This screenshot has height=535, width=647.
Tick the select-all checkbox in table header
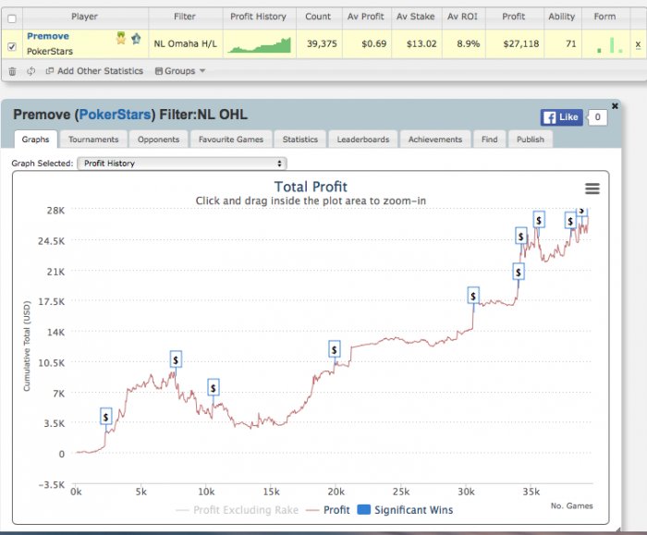12,18
